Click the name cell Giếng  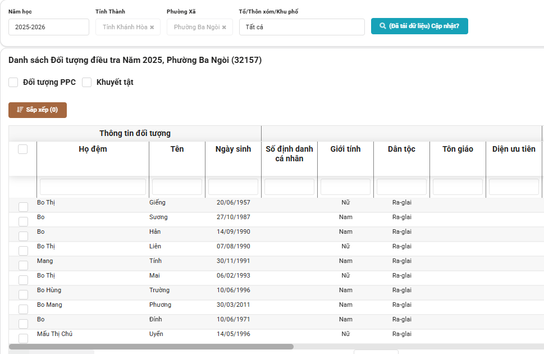point(158,202)
